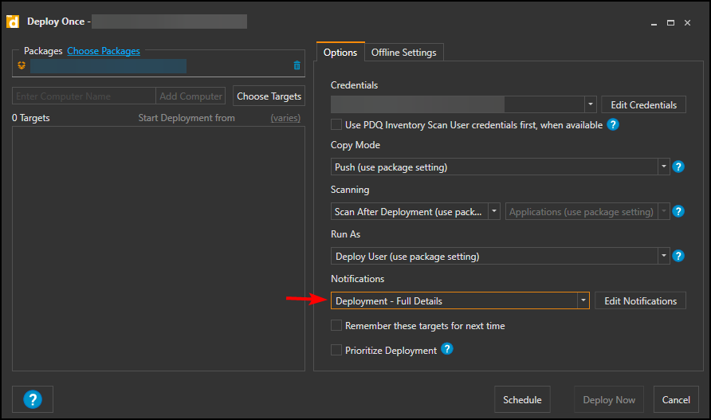711x420 pixels.
Task: Click the trash icon to remove package
Action: click(x=297, y=65)
